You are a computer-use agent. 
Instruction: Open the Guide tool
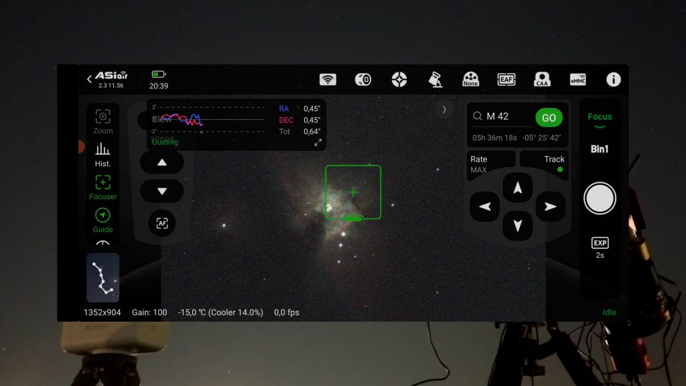tap(102, 220)
